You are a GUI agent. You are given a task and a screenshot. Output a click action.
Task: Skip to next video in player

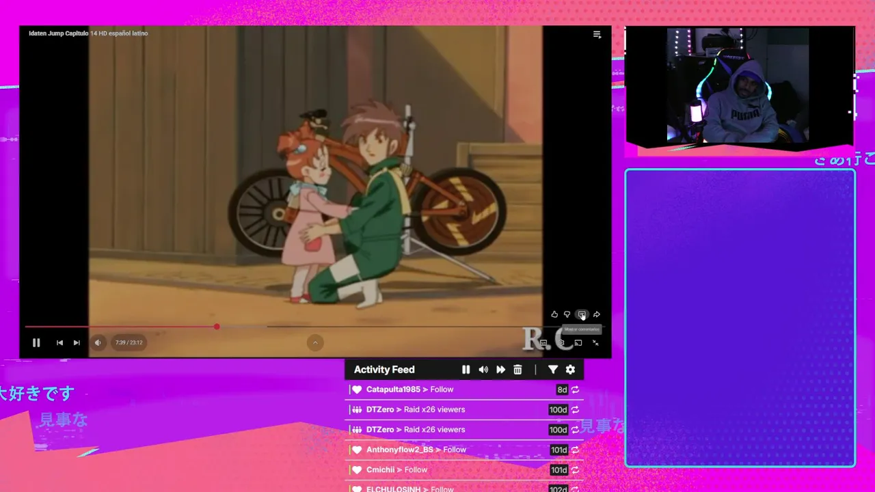[77, 342]
